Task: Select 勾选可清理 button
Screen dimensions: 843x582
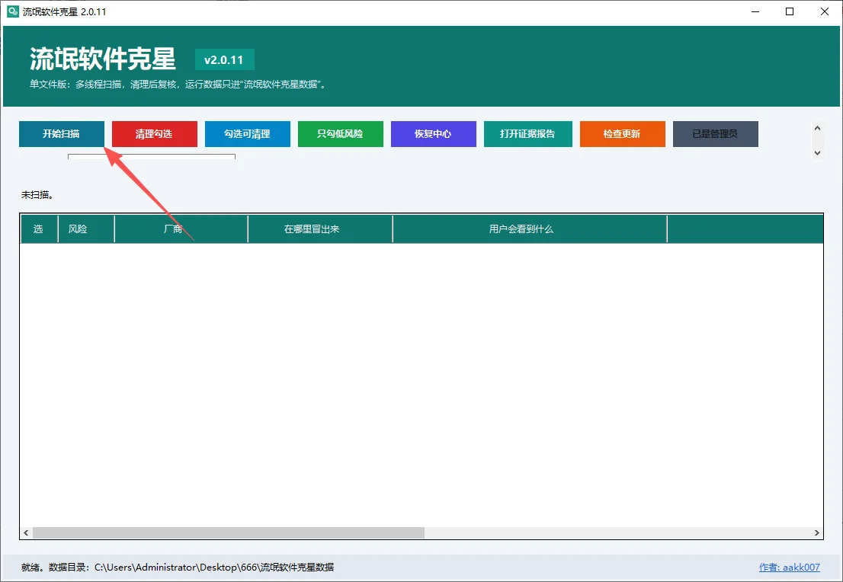Action: point(247,134)
